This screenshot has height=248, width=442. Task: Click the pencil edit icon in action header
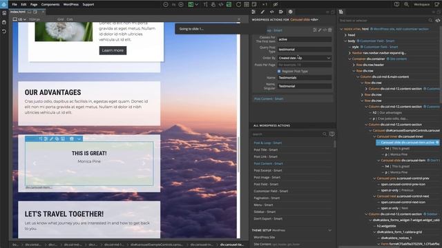320,30
